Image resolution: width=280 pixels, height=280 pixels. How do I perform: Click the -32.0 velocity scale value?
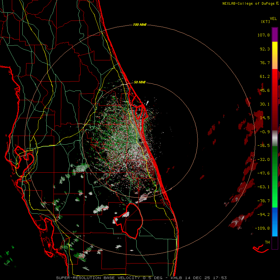point(264,160)
